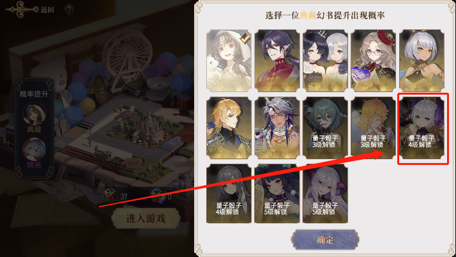Image resolution: width=456 pixels, height=257 pixels.
Task: Select the dark-haired man in red card
Action: pyautogui.click(x=277, y=61)
